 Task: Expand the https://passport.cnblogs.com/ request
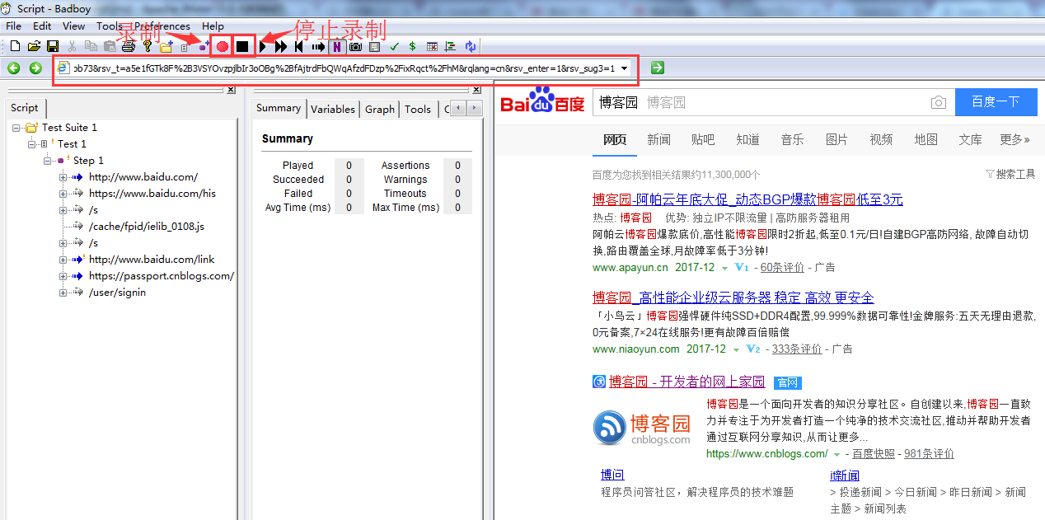point(63,276)
